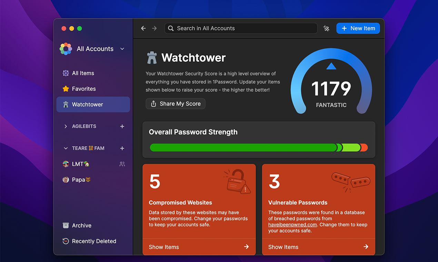Click the All Items dots icon
The image size is (438, 262).
(66, 73)
